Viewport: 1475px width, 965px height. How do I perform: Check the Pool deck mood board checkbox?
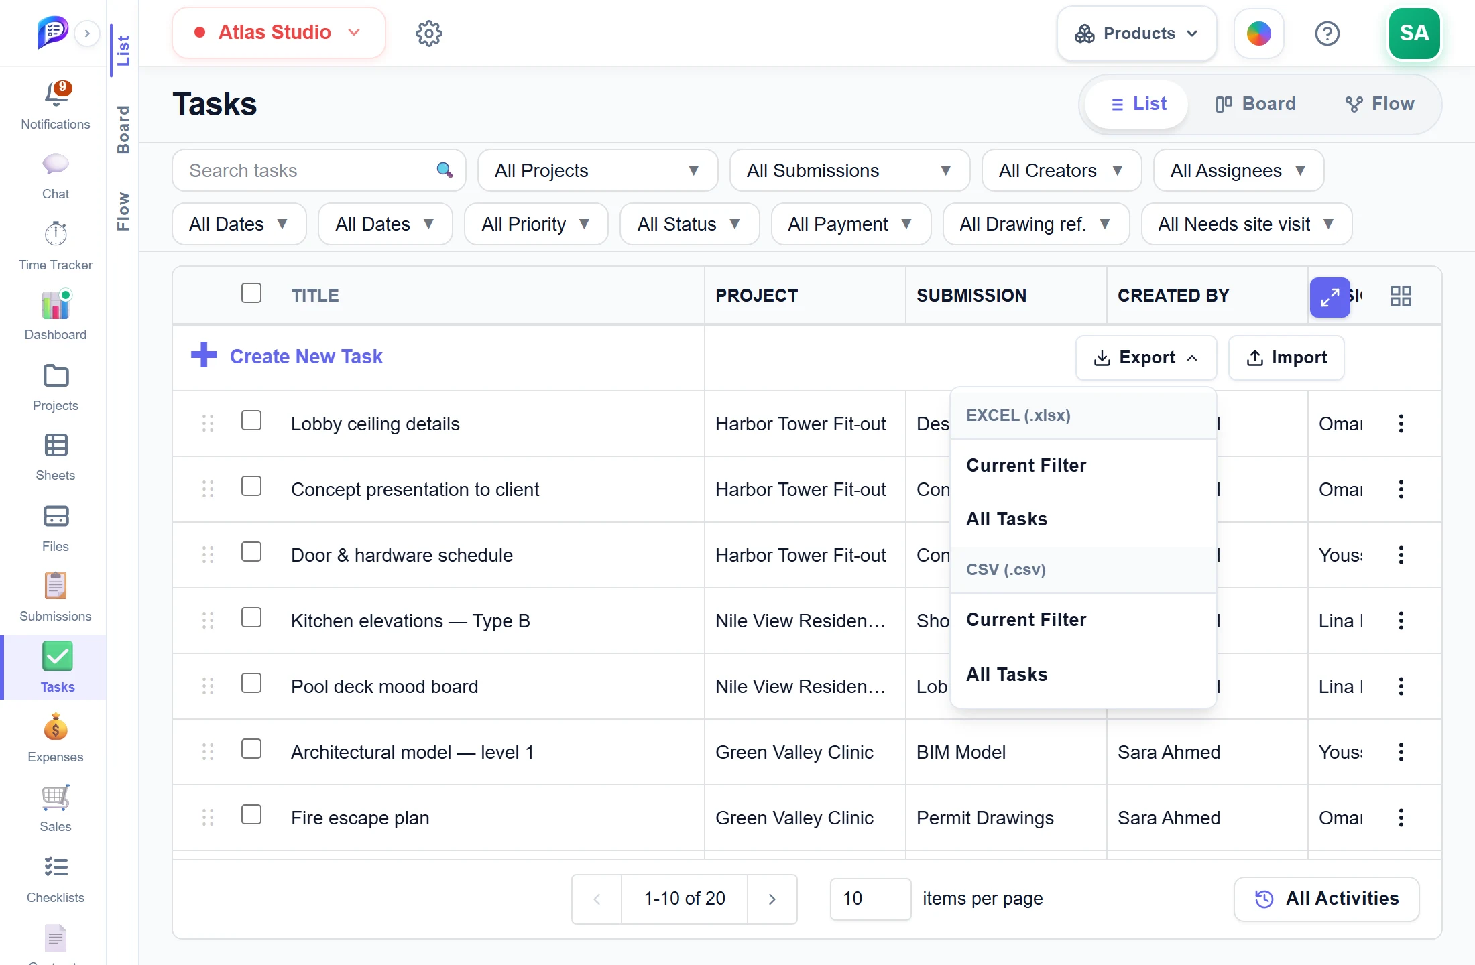[251, 683]
